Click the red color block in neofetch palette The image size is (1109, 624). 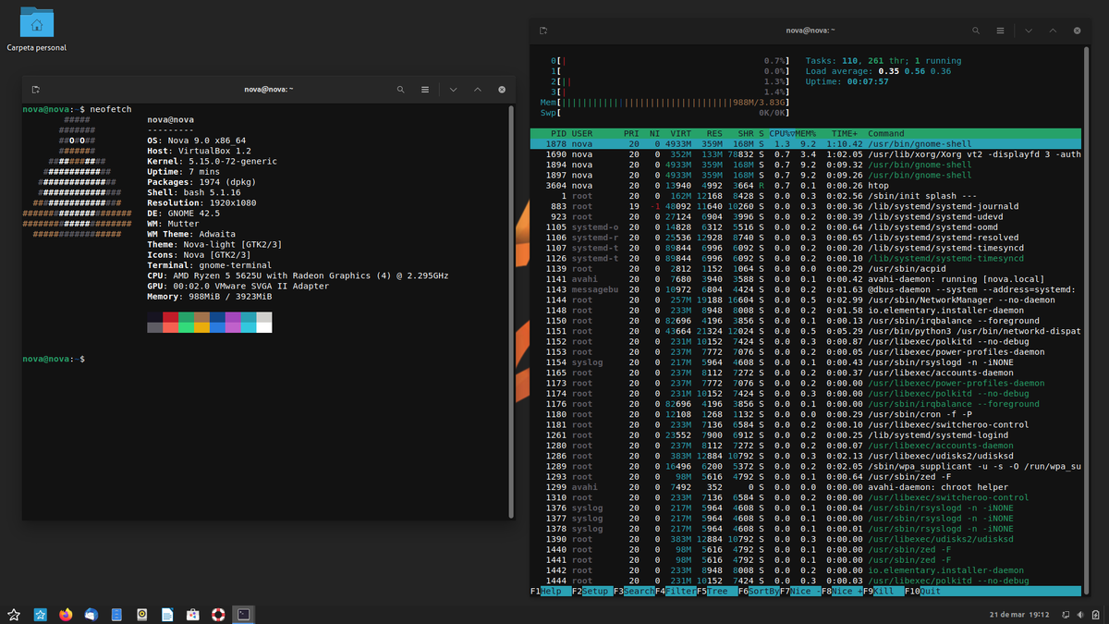[x=170, y=318]
